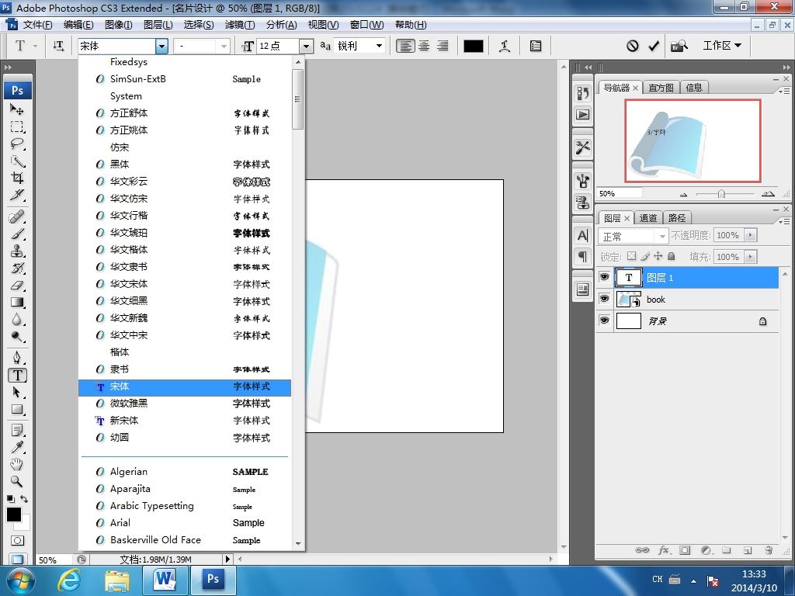Select the Pen tool
The width and height of the screenshot is (795, 596).
pos(17,358)
